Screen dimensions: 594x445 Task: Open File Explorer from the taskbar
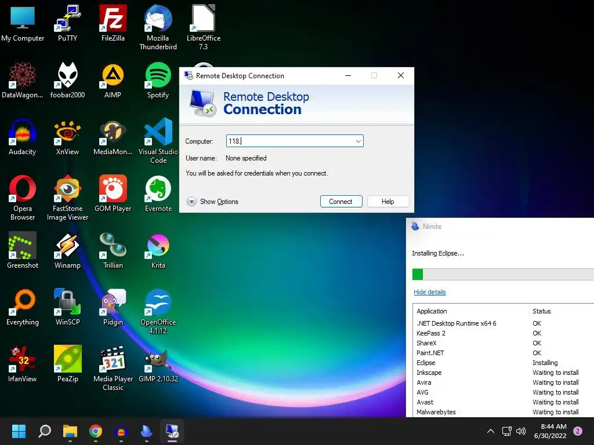tap(70, 431)
